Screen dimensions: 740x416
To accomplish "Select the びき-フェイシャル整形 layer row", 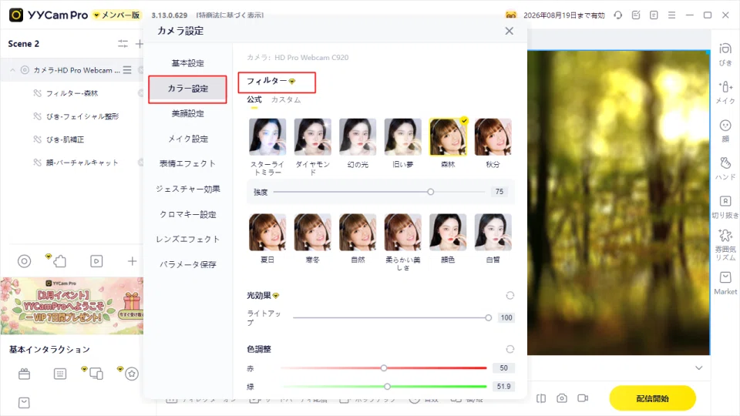I will point(72,116).
